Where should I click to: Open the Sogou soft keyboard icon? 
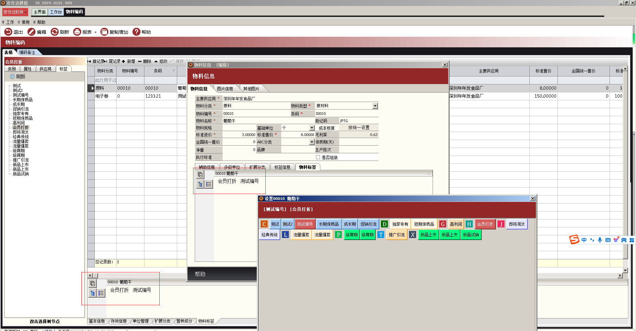click(x=608, y=240)
